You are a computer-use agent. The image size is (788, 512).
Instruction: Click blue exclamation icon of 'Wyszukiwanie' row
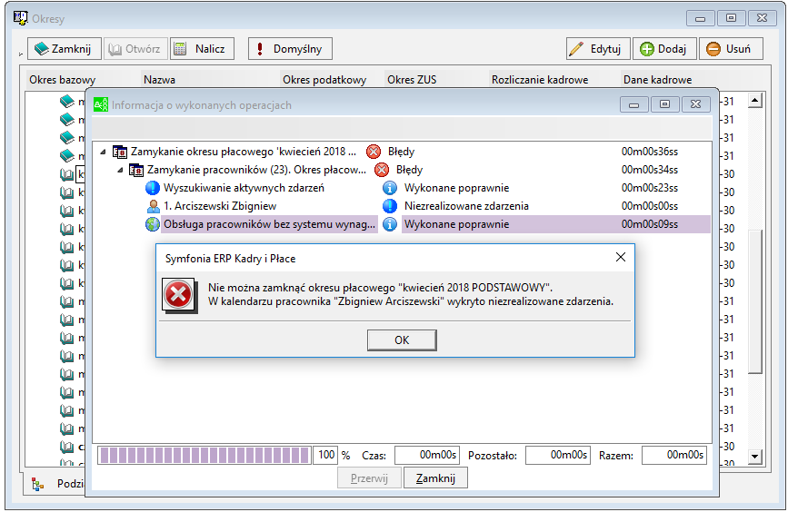point(153,188)
